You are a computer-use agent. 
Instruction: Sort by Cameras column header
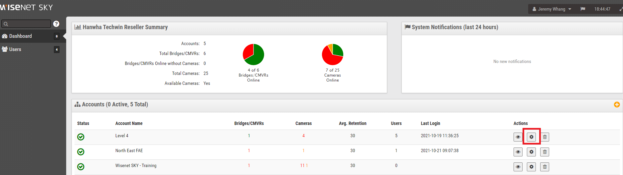pos(303,123)
